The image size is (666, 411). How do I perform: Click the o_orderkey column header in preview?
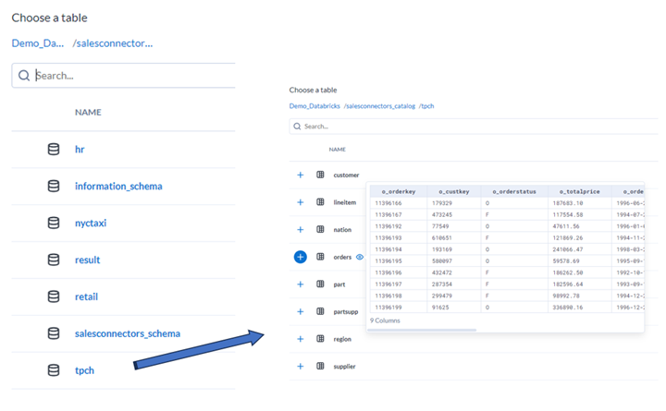click(x=399, y=192)
